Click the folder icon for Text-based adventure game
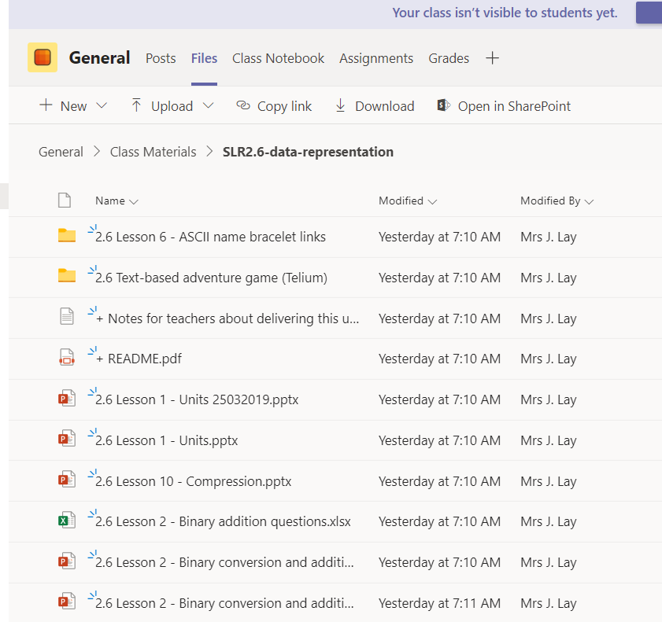This screenshot has width=662, height=622. pos(67,277)
